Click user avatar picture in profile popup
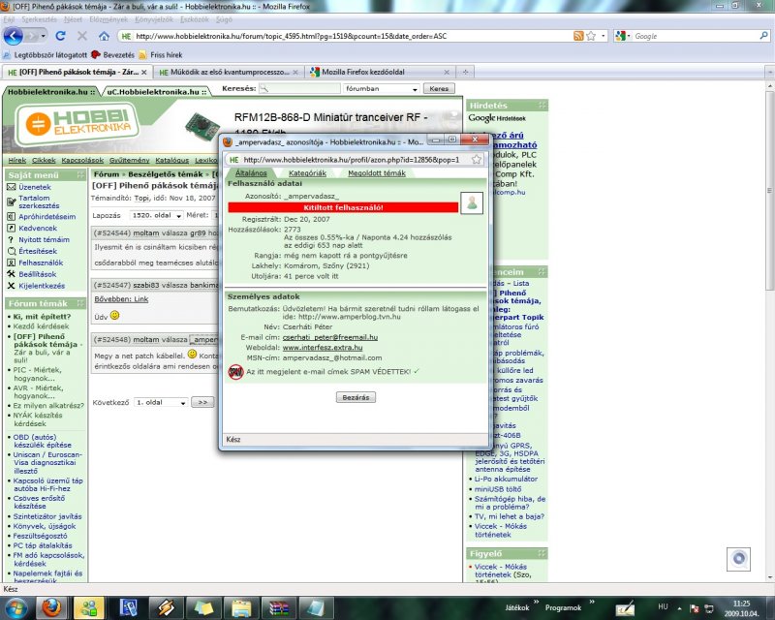Image resolution: width=775 pixels, height=620 pixels. [x=472, y=202]
